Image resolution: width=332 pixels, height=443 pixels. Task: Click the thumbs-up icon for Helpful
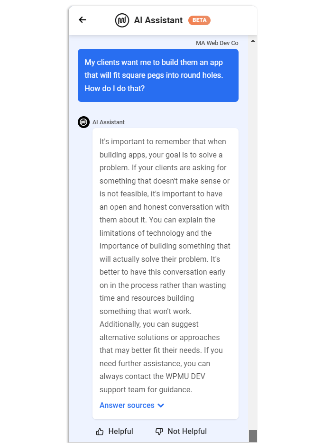(x=100, y=431)
